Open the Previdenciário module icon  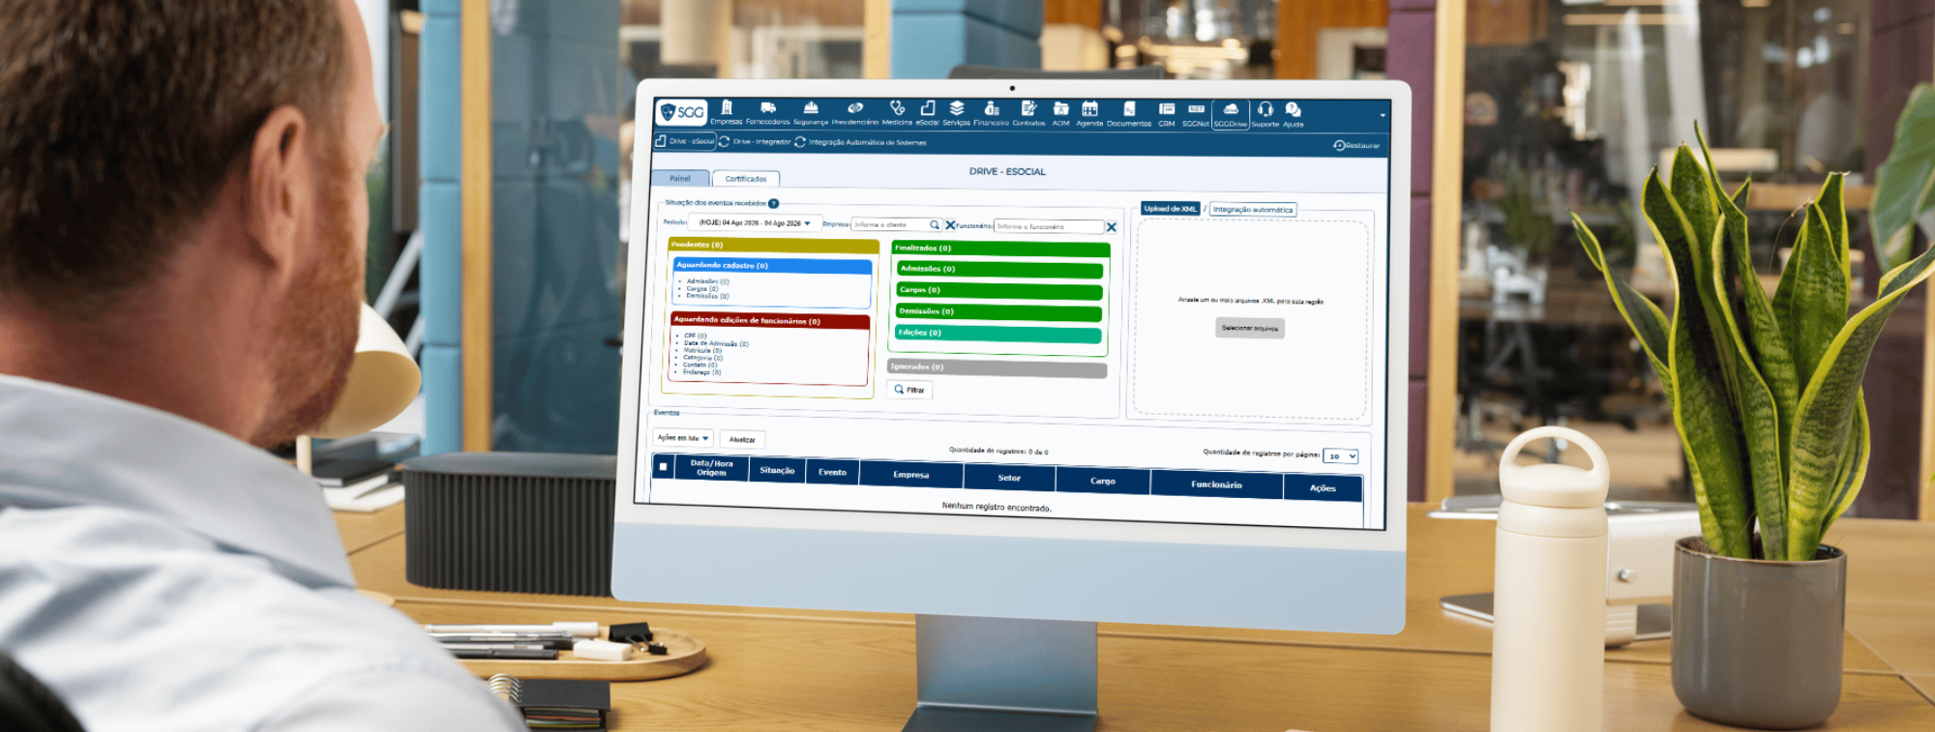(855, 108)
